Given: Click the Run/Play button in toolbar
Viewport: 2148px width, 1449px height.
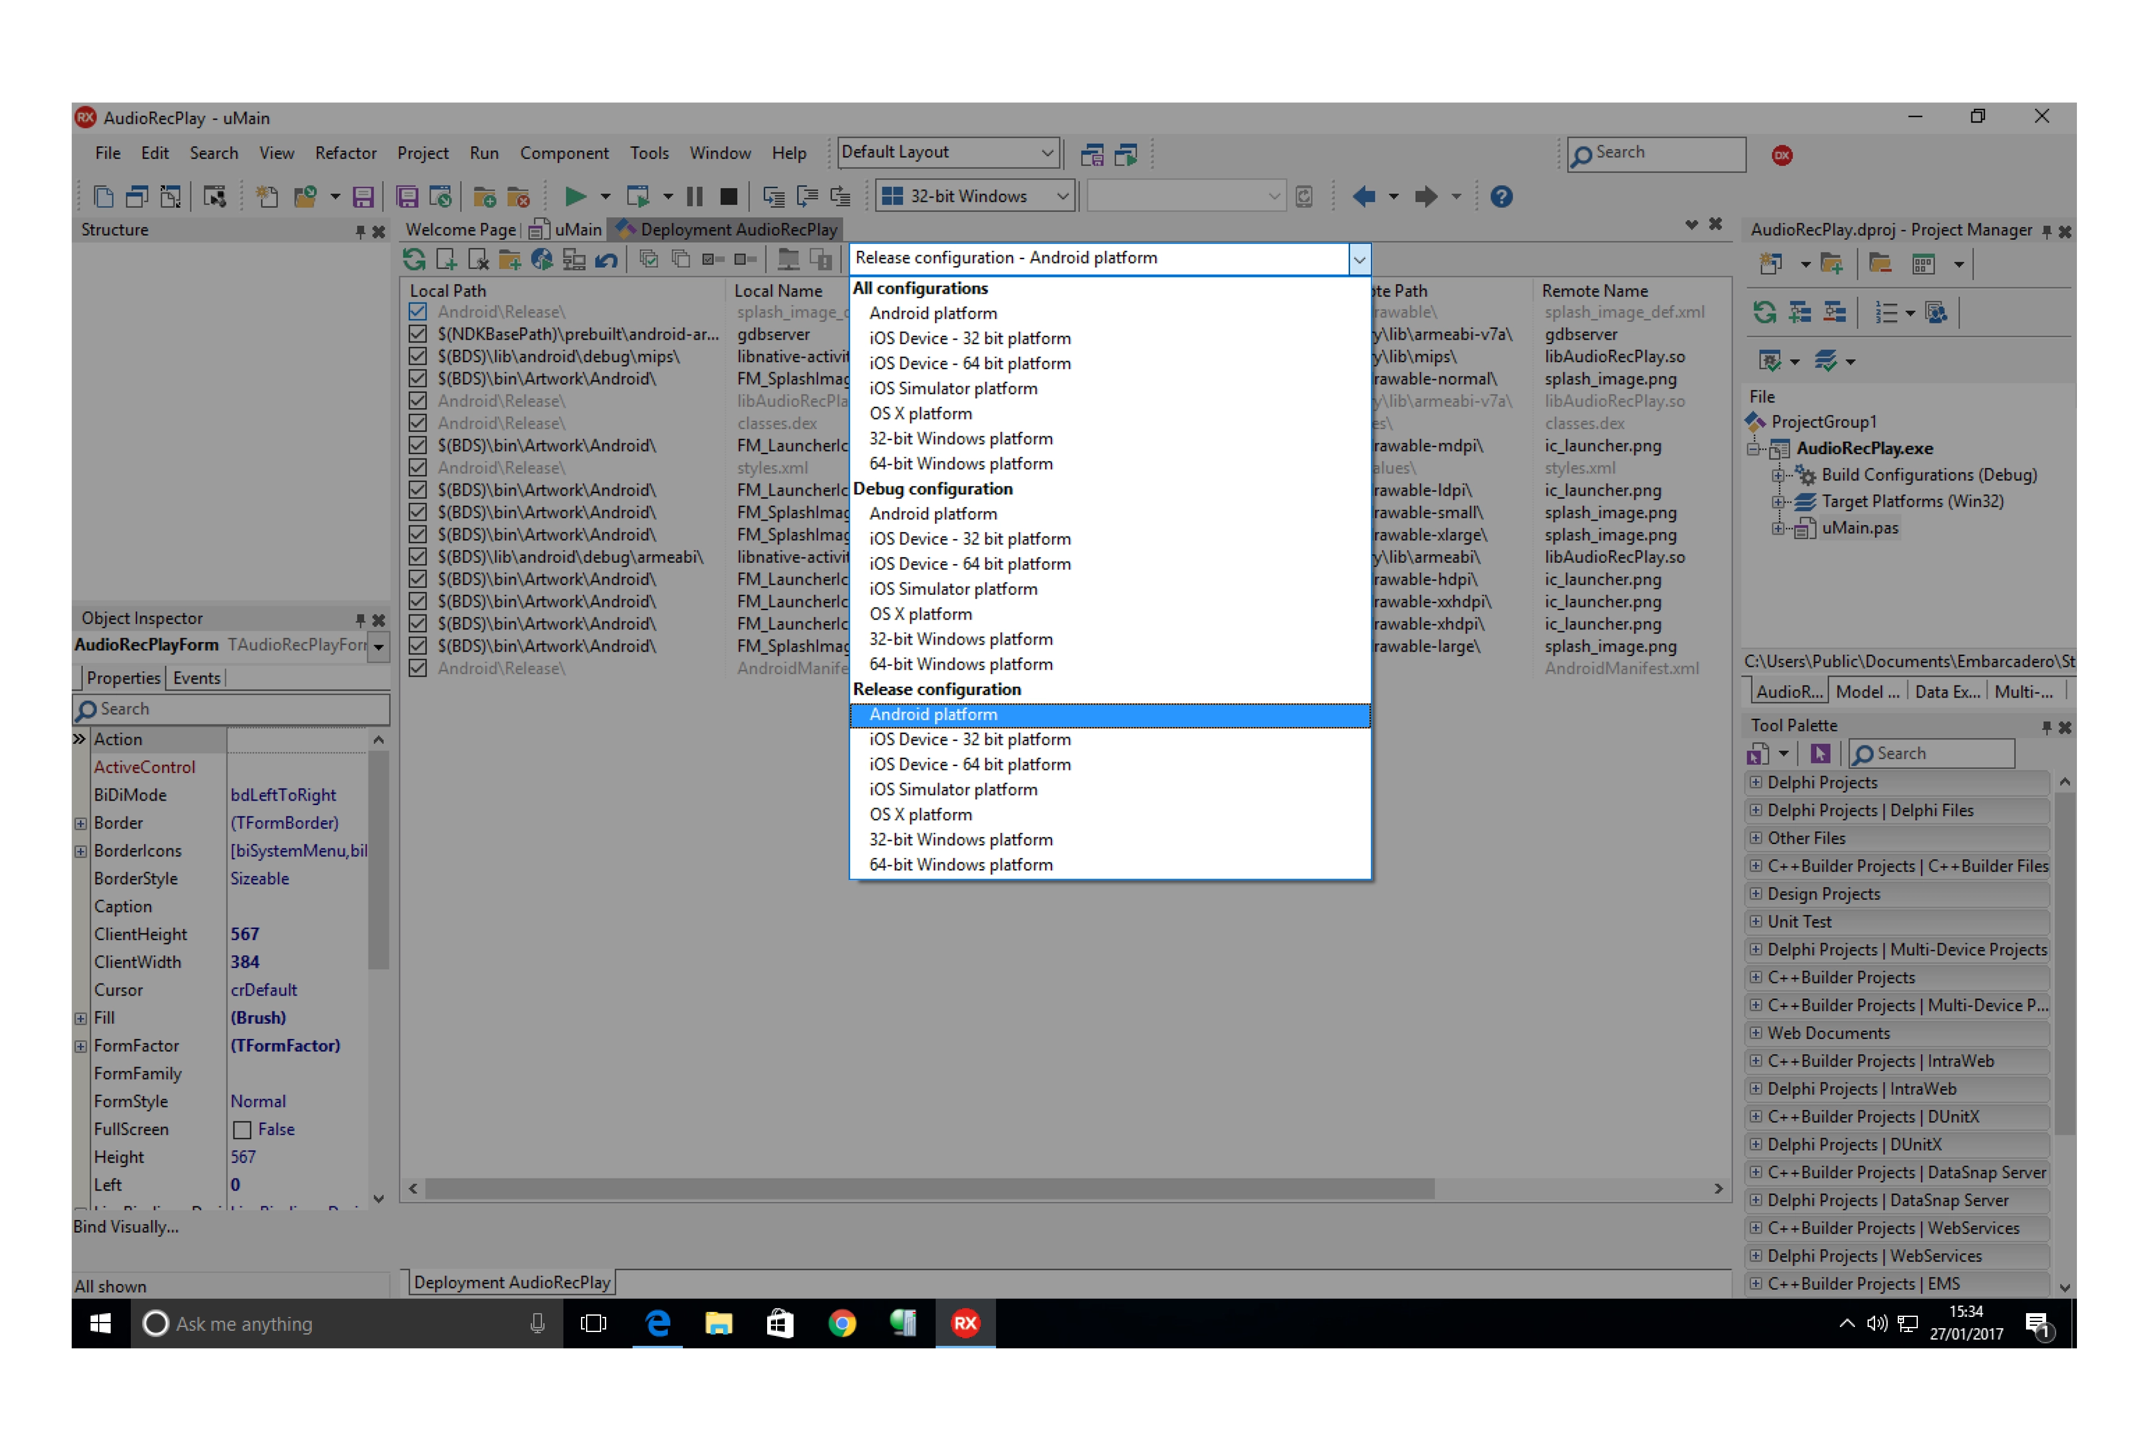Looking at the screenshot, I should (577, 194).
